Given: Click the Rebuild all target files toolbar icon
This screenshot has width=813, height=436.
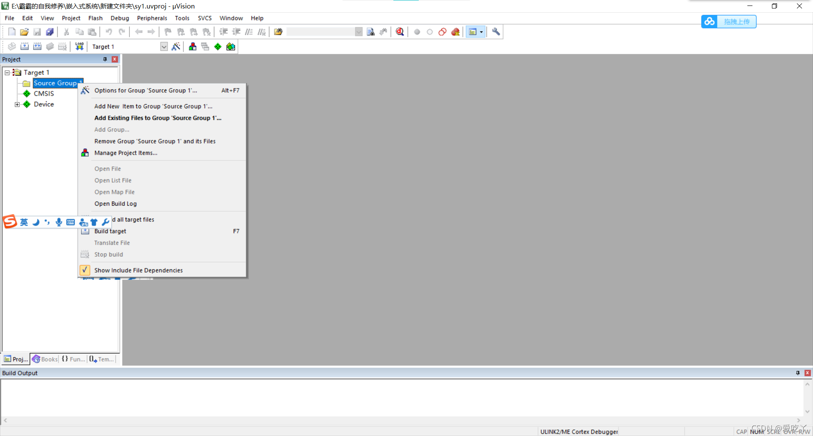Looking at the screenshot, I should (x=37, y=47).
